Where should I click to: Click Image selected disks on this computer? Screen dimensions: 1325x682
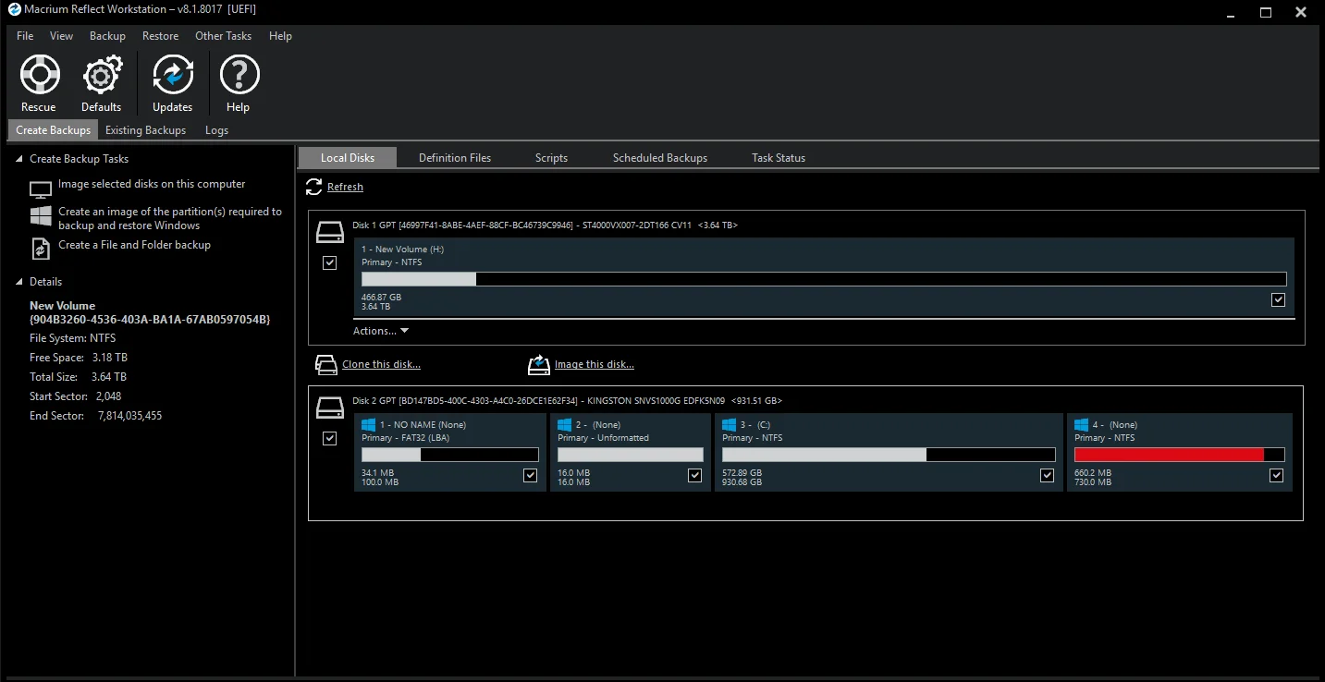click(152, 185)
